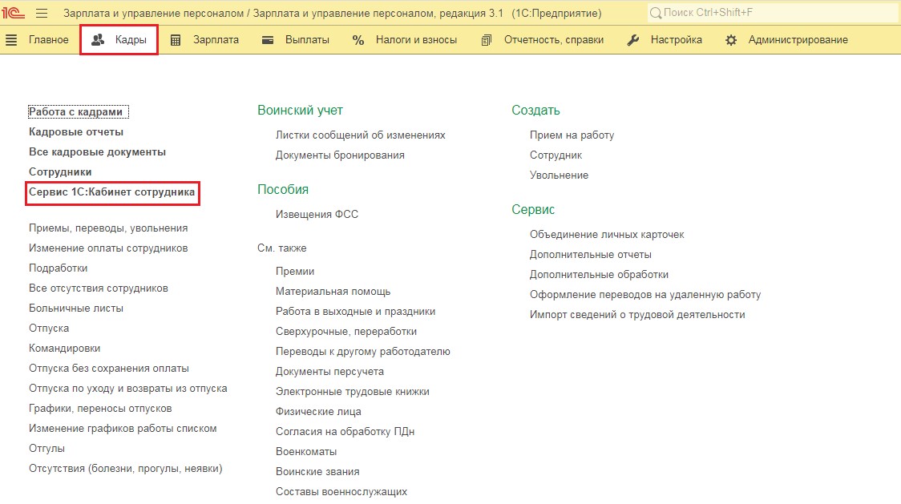901x504 pixels.
Task: Click the Зарплата calculator icon
Action: 176,40
